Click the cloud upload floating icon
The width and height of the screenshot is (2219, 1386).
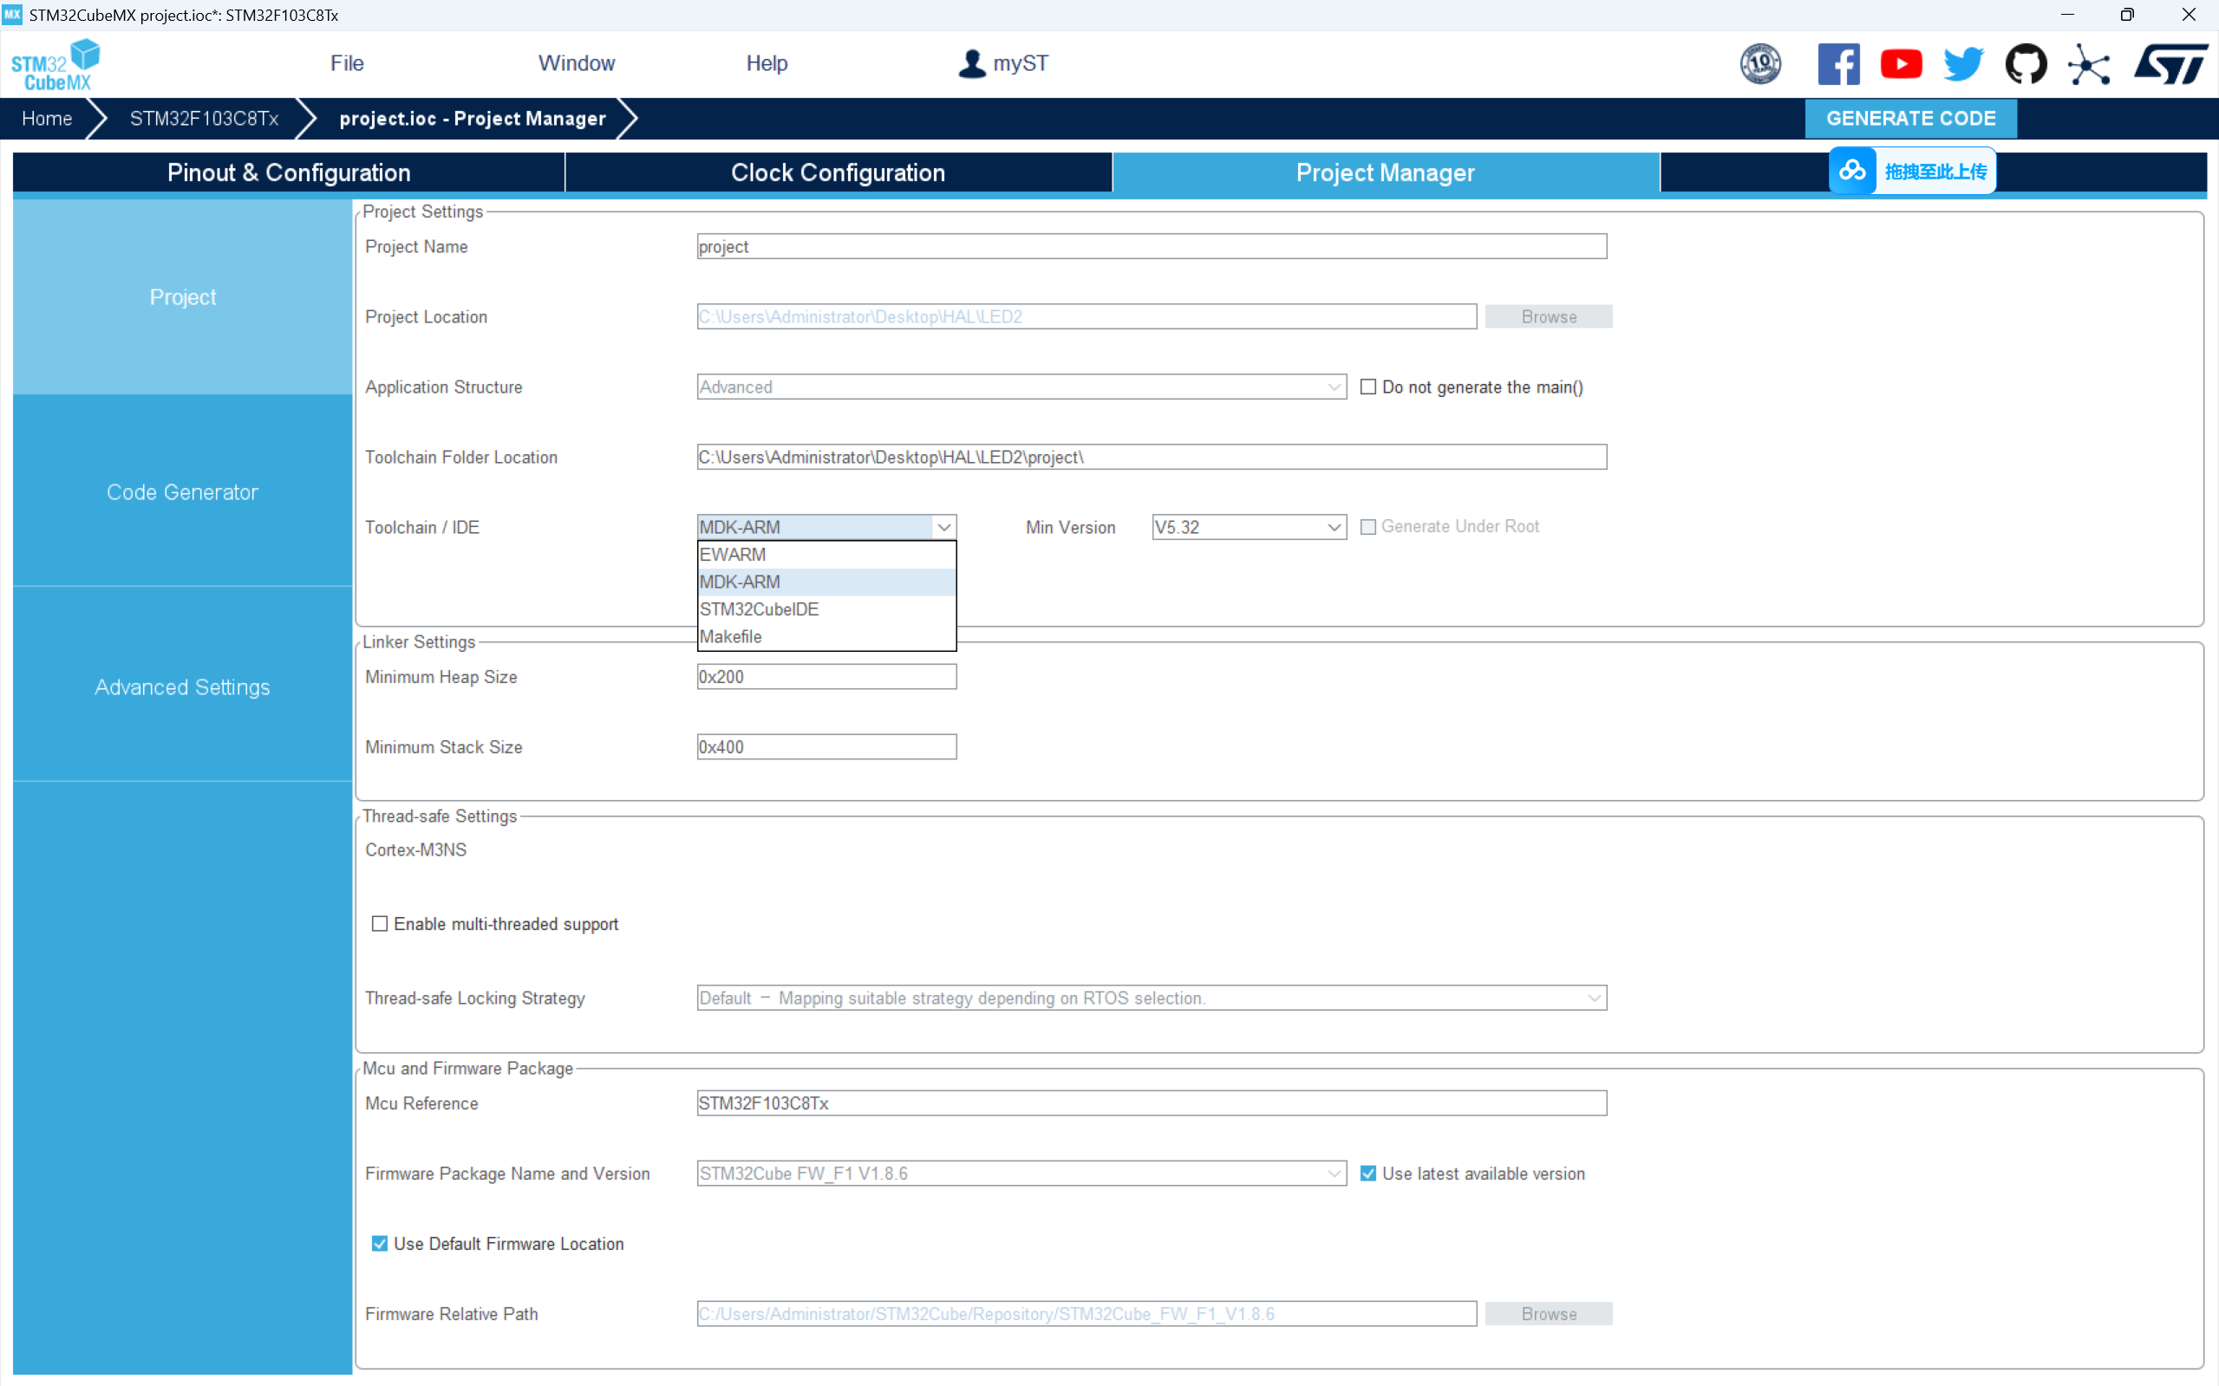(x=1851, y=171)
